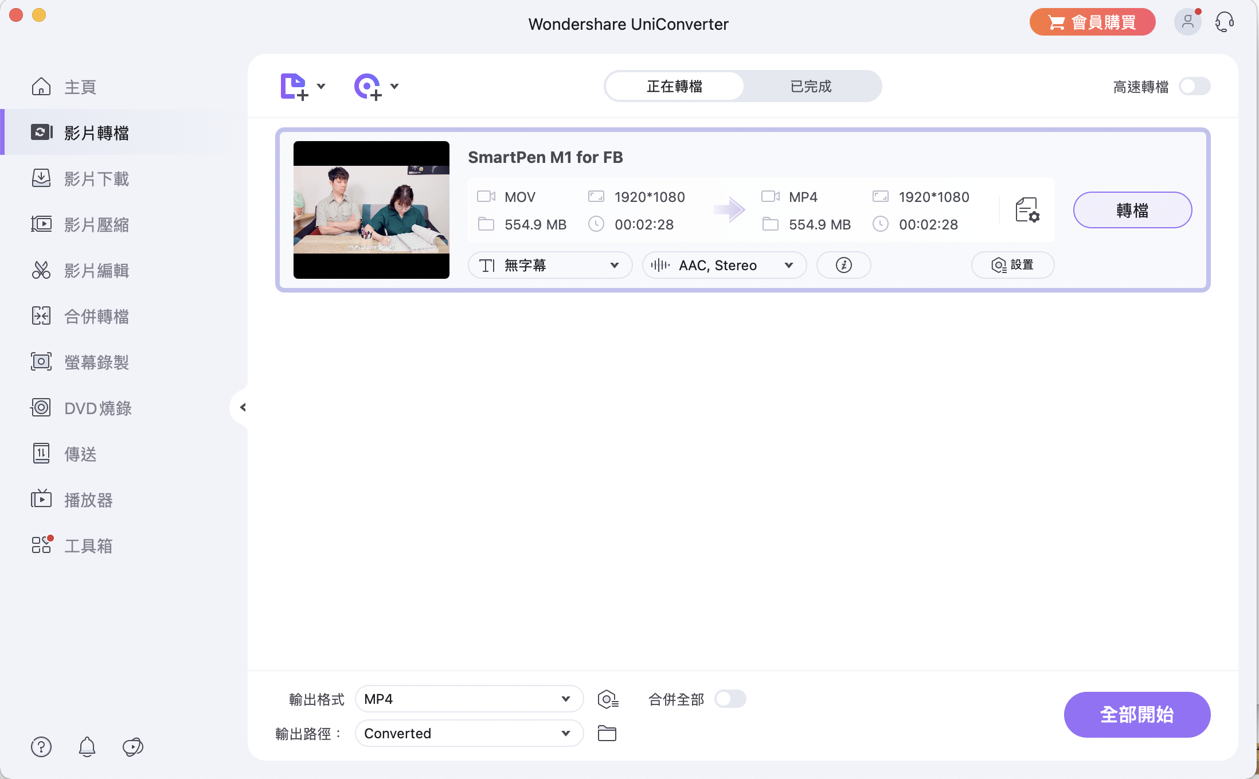Viewport: 1259px width, 779px height.
Task: Open output file settings icon beside MP4 info
Action: (x=1027, y=210)
